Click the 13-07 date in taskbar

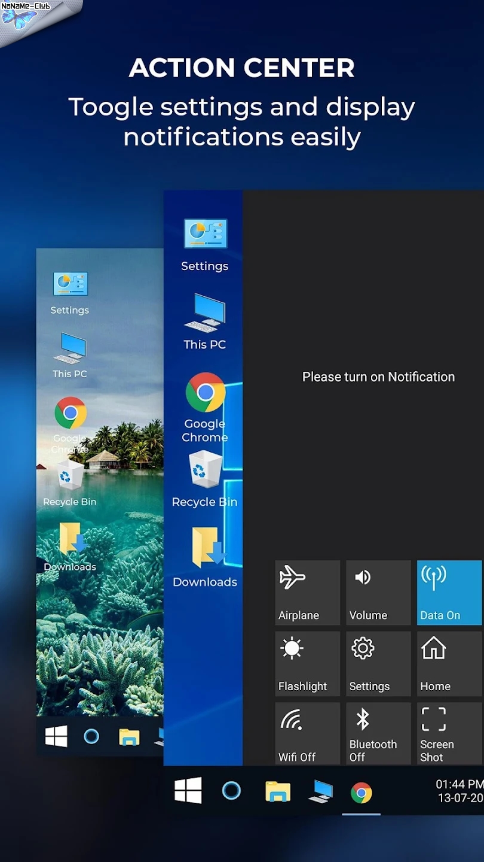(461, 799)
